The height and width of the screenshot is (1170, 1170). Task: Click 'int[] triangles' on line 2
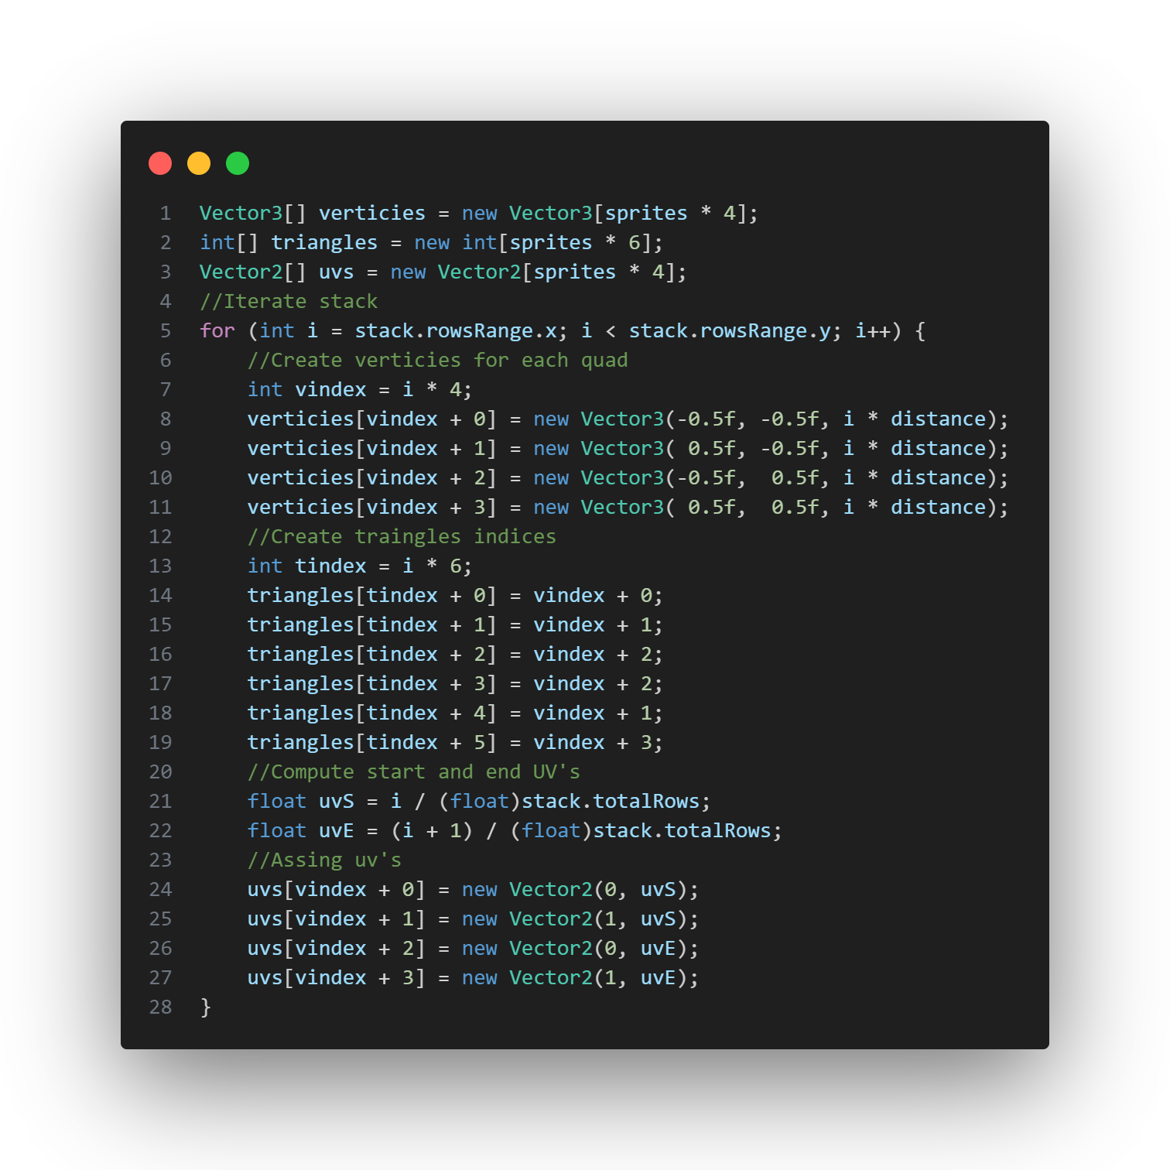(289, 242)
